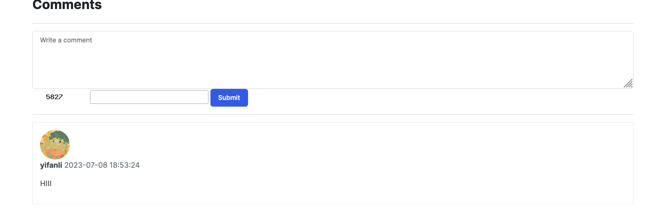Click blank space right of Submit button
Screen dimensions: 654x216
tap(417, 98)
